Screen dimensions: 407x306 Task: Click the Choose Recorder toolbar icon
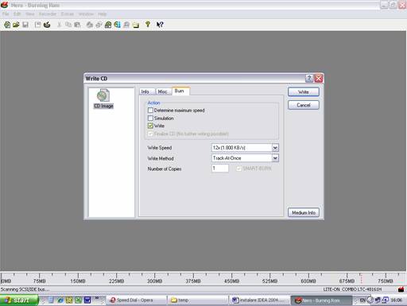108,25
